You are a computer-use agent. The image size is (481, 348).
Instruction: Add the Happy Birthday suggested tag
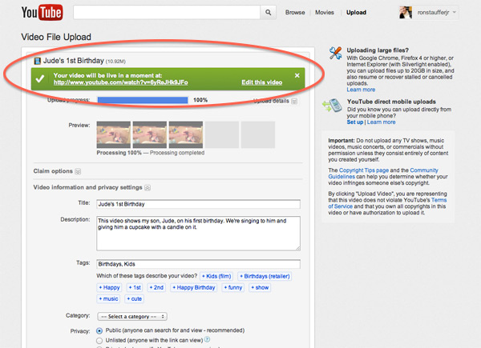click(194, 287)
